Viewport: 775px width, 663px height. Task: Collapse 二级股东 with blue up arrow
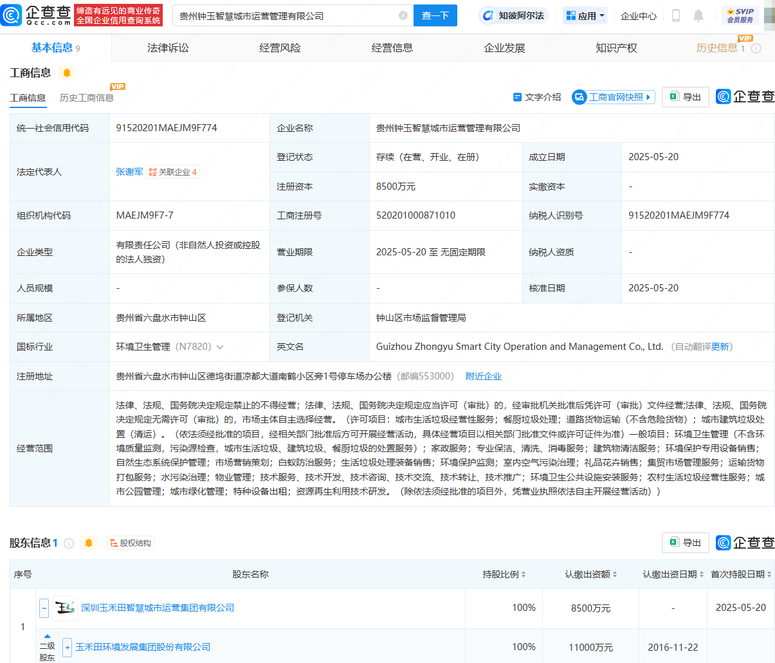(x=47, y=636)
